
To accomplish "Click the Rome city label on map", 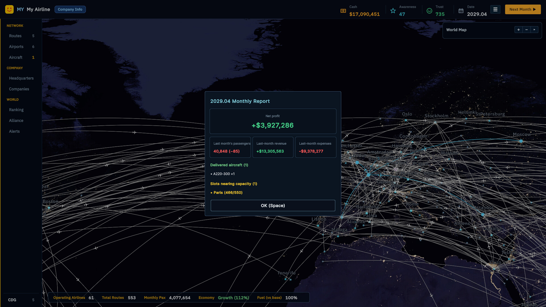I will click(412, 204).
